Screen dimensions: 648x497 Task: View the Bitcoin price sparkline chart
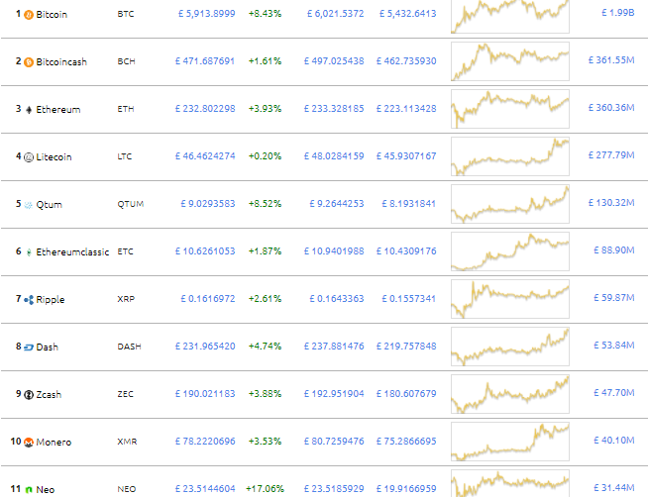coord(510,14)
